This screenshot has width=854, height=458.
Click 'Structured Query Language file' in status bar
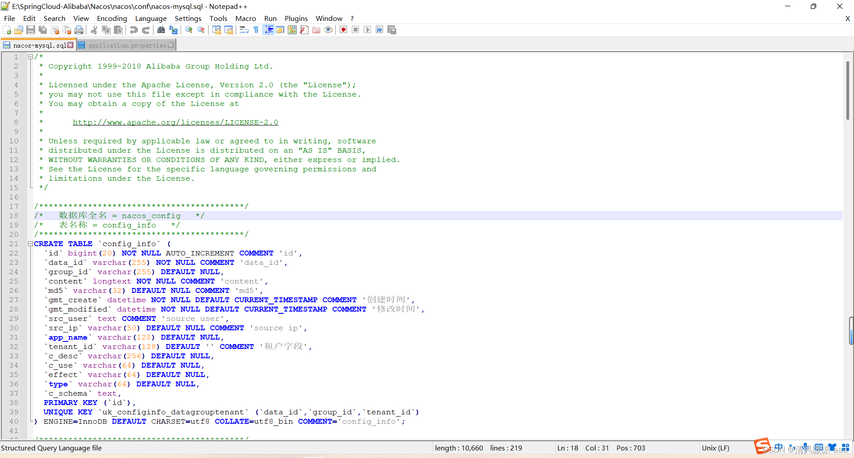point(52,448)
